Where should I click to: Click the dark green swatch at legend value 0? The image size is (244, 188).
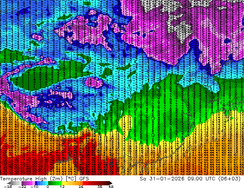49,183
